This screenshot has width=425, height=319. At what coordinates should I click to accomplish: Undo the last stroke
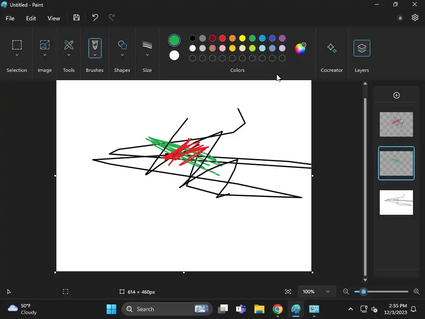[95, 17]
